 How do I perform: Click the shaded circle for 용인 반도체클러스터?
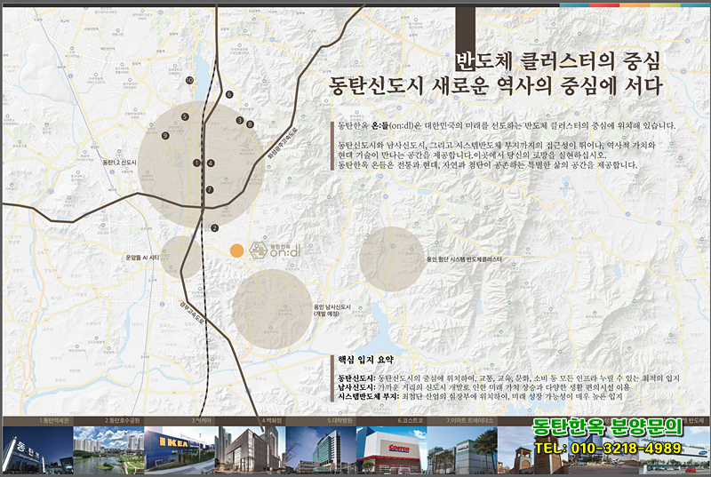point(392,258)
